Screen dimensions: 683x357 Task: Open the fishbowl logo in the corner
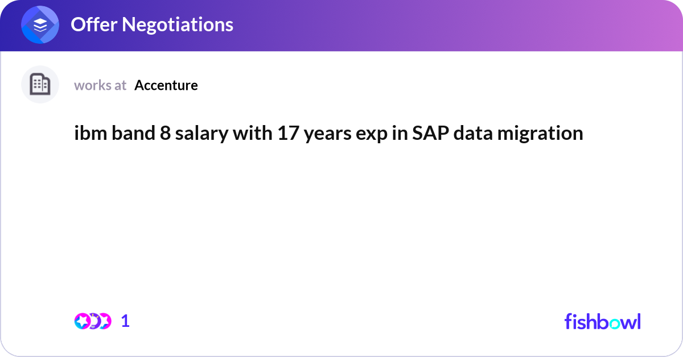(x=602, y=321)
